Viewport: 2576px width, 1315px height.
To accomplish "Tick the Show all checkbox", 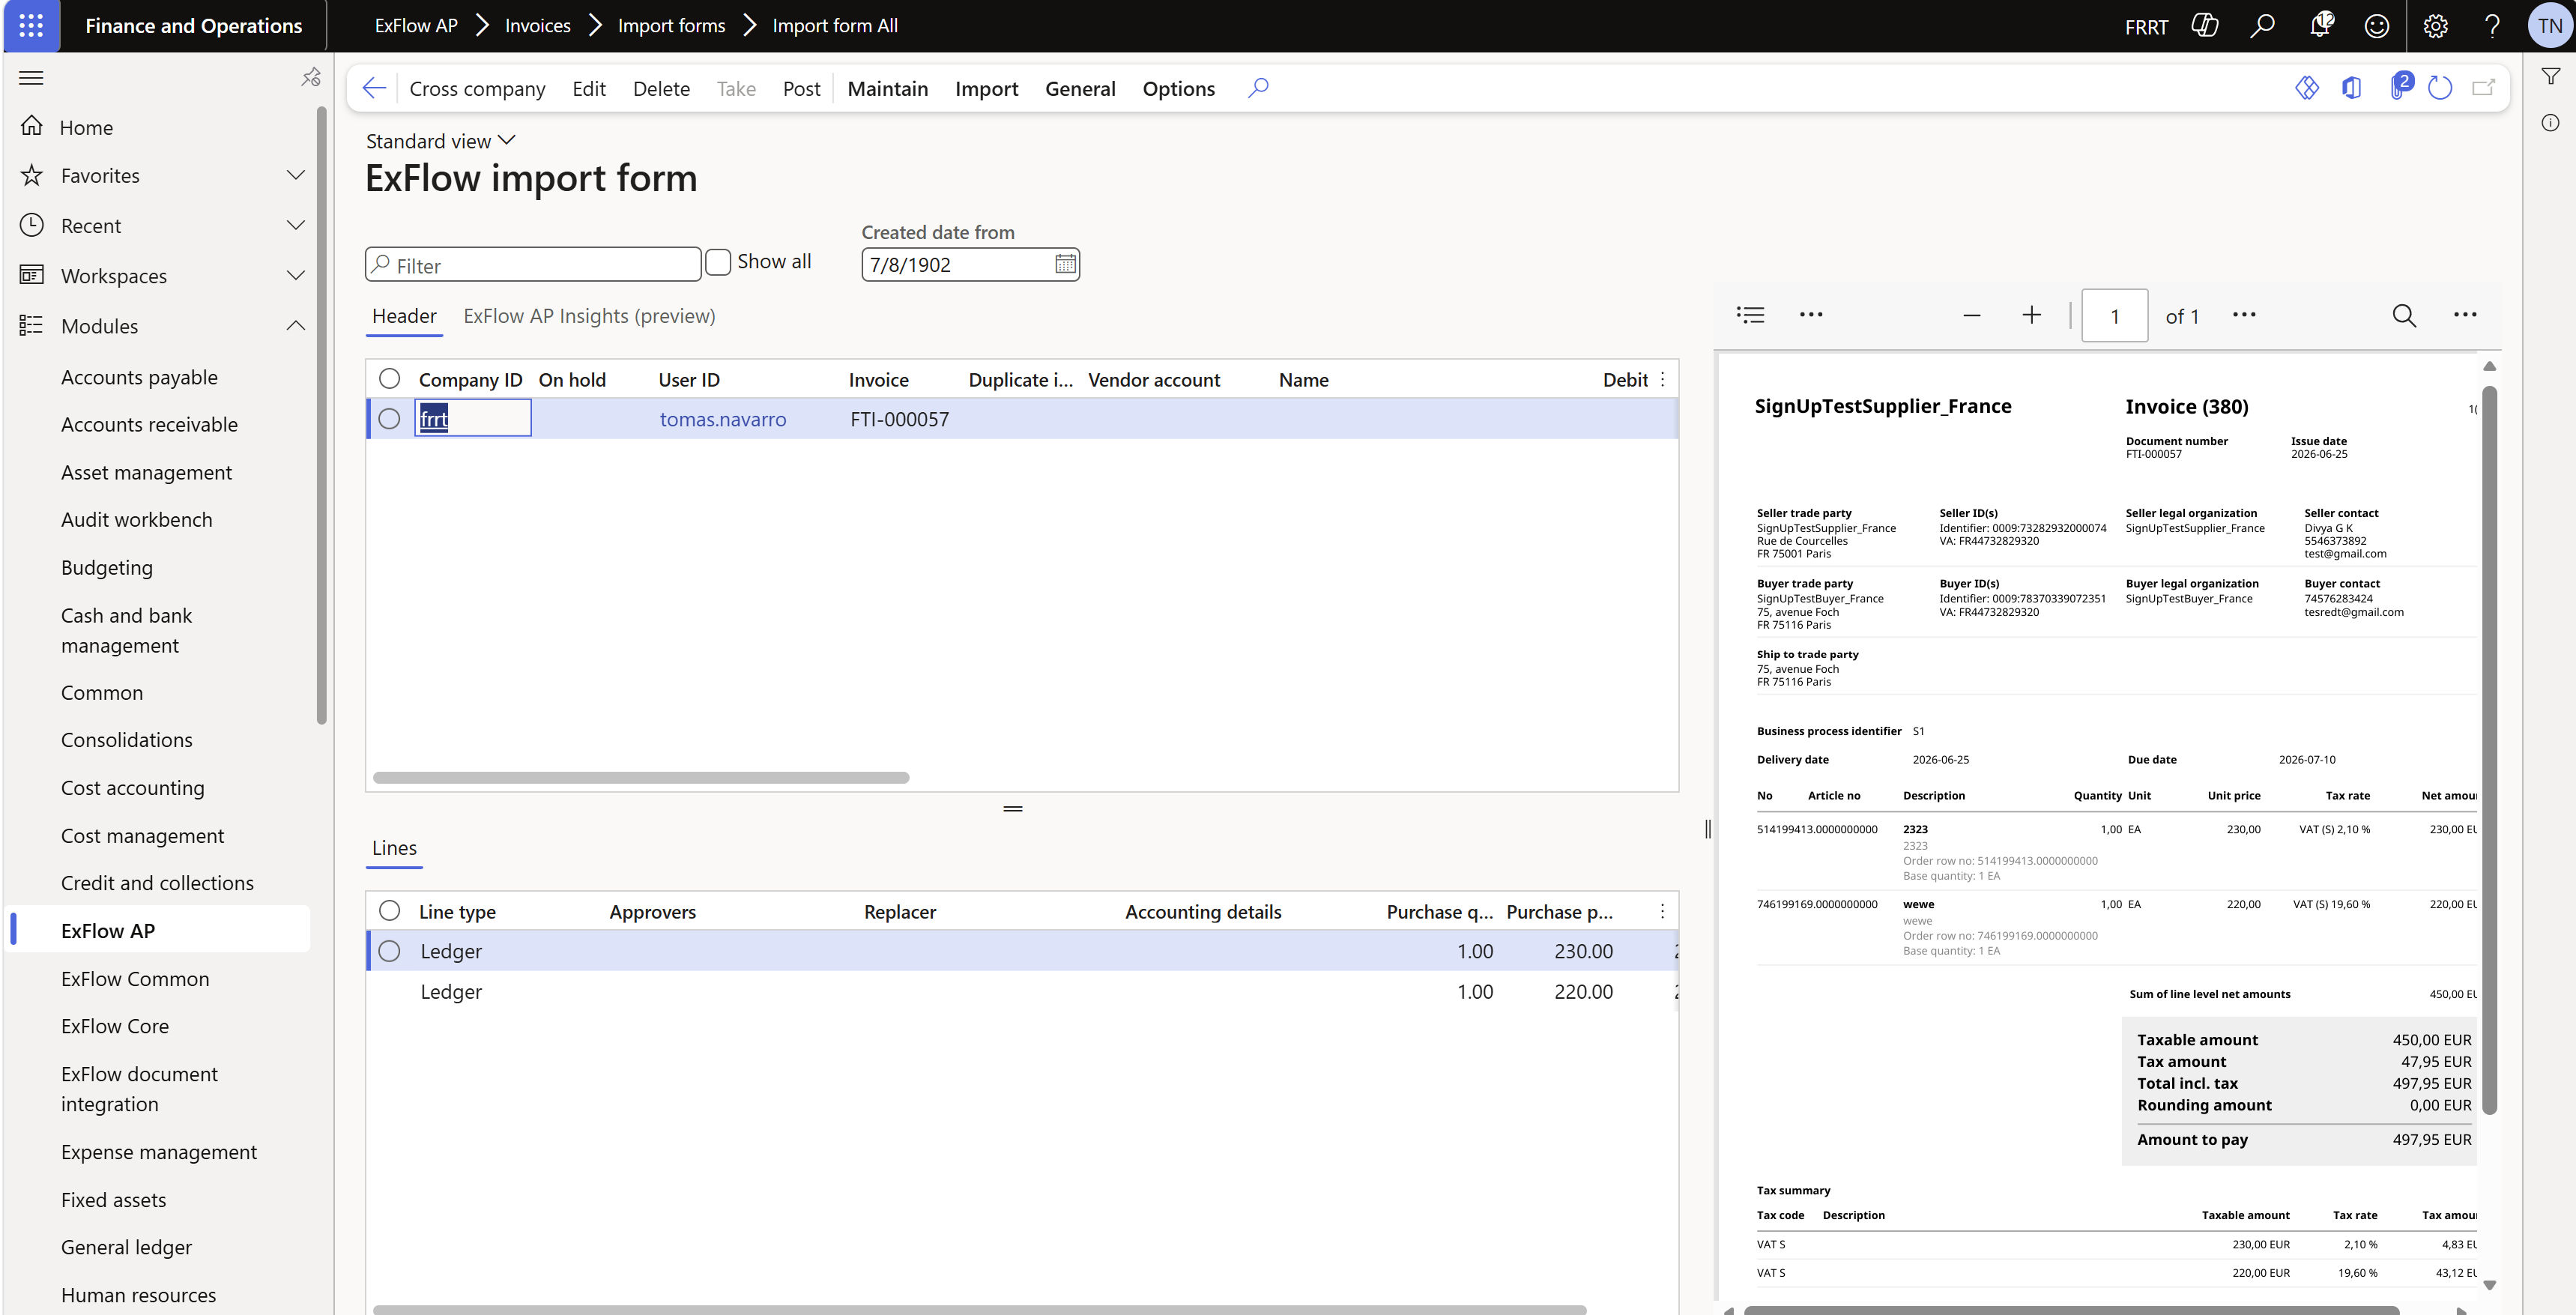I will [x=718, y=262].
